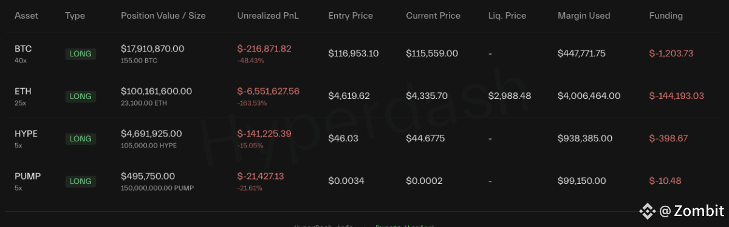Click the LONG badge in BTC row
Viewport: 729px width, 227px height.
click(x=81, y=53)
